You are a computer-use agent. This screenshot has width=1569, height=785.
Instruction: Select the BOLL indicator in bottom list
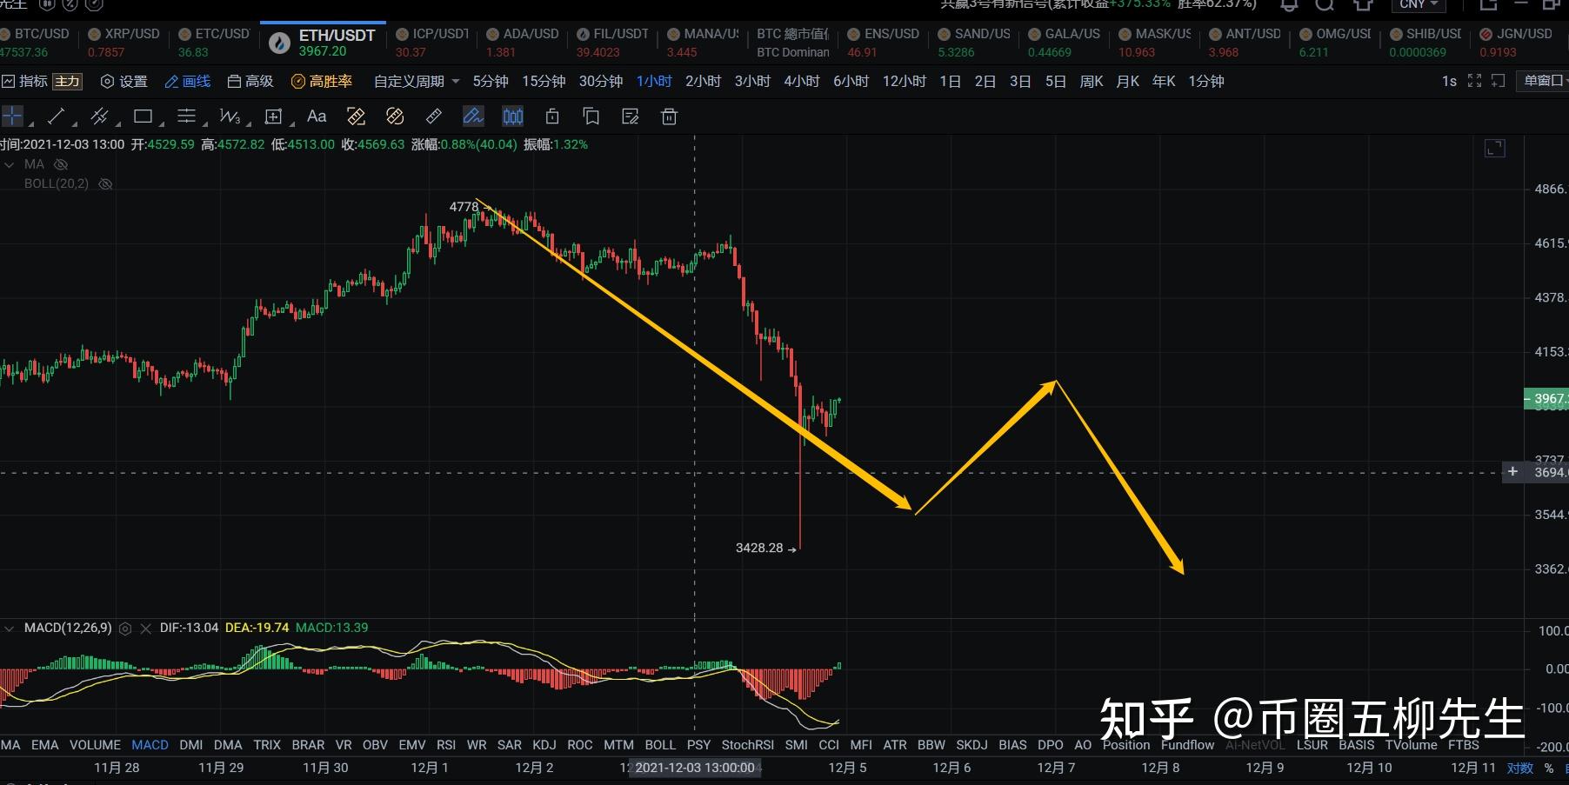click(x=660, y=745)
